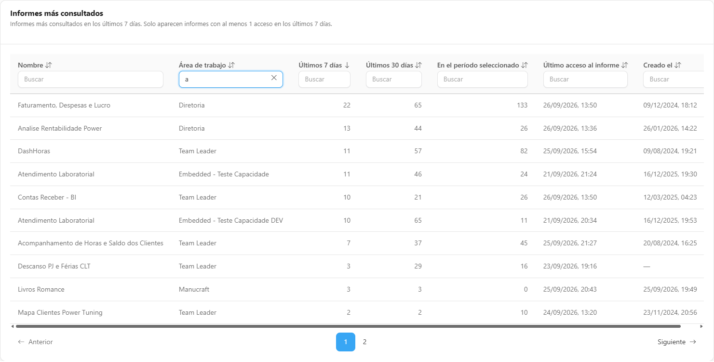Toggle Últimos 7 días sort arrow
Viewport: 714px width, 362px height.
pyautogui.click(x=347, y=65)
